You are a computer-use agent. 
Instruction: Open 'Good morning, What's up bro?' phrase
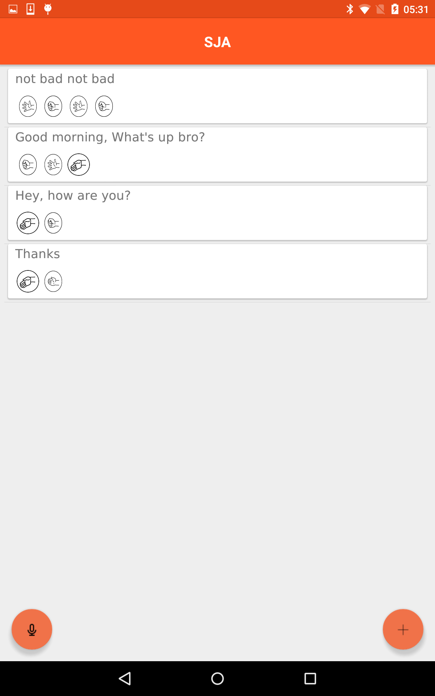[x=110, y=137]
